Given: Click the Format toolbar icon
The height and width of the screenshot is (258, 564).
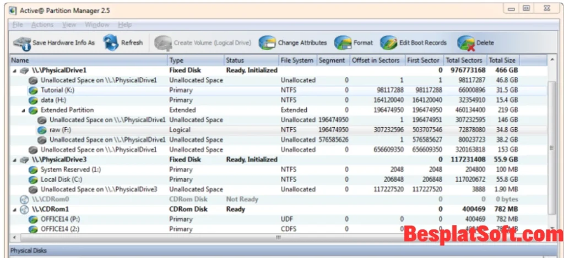Looking at the screenshot, I should 343,43.
